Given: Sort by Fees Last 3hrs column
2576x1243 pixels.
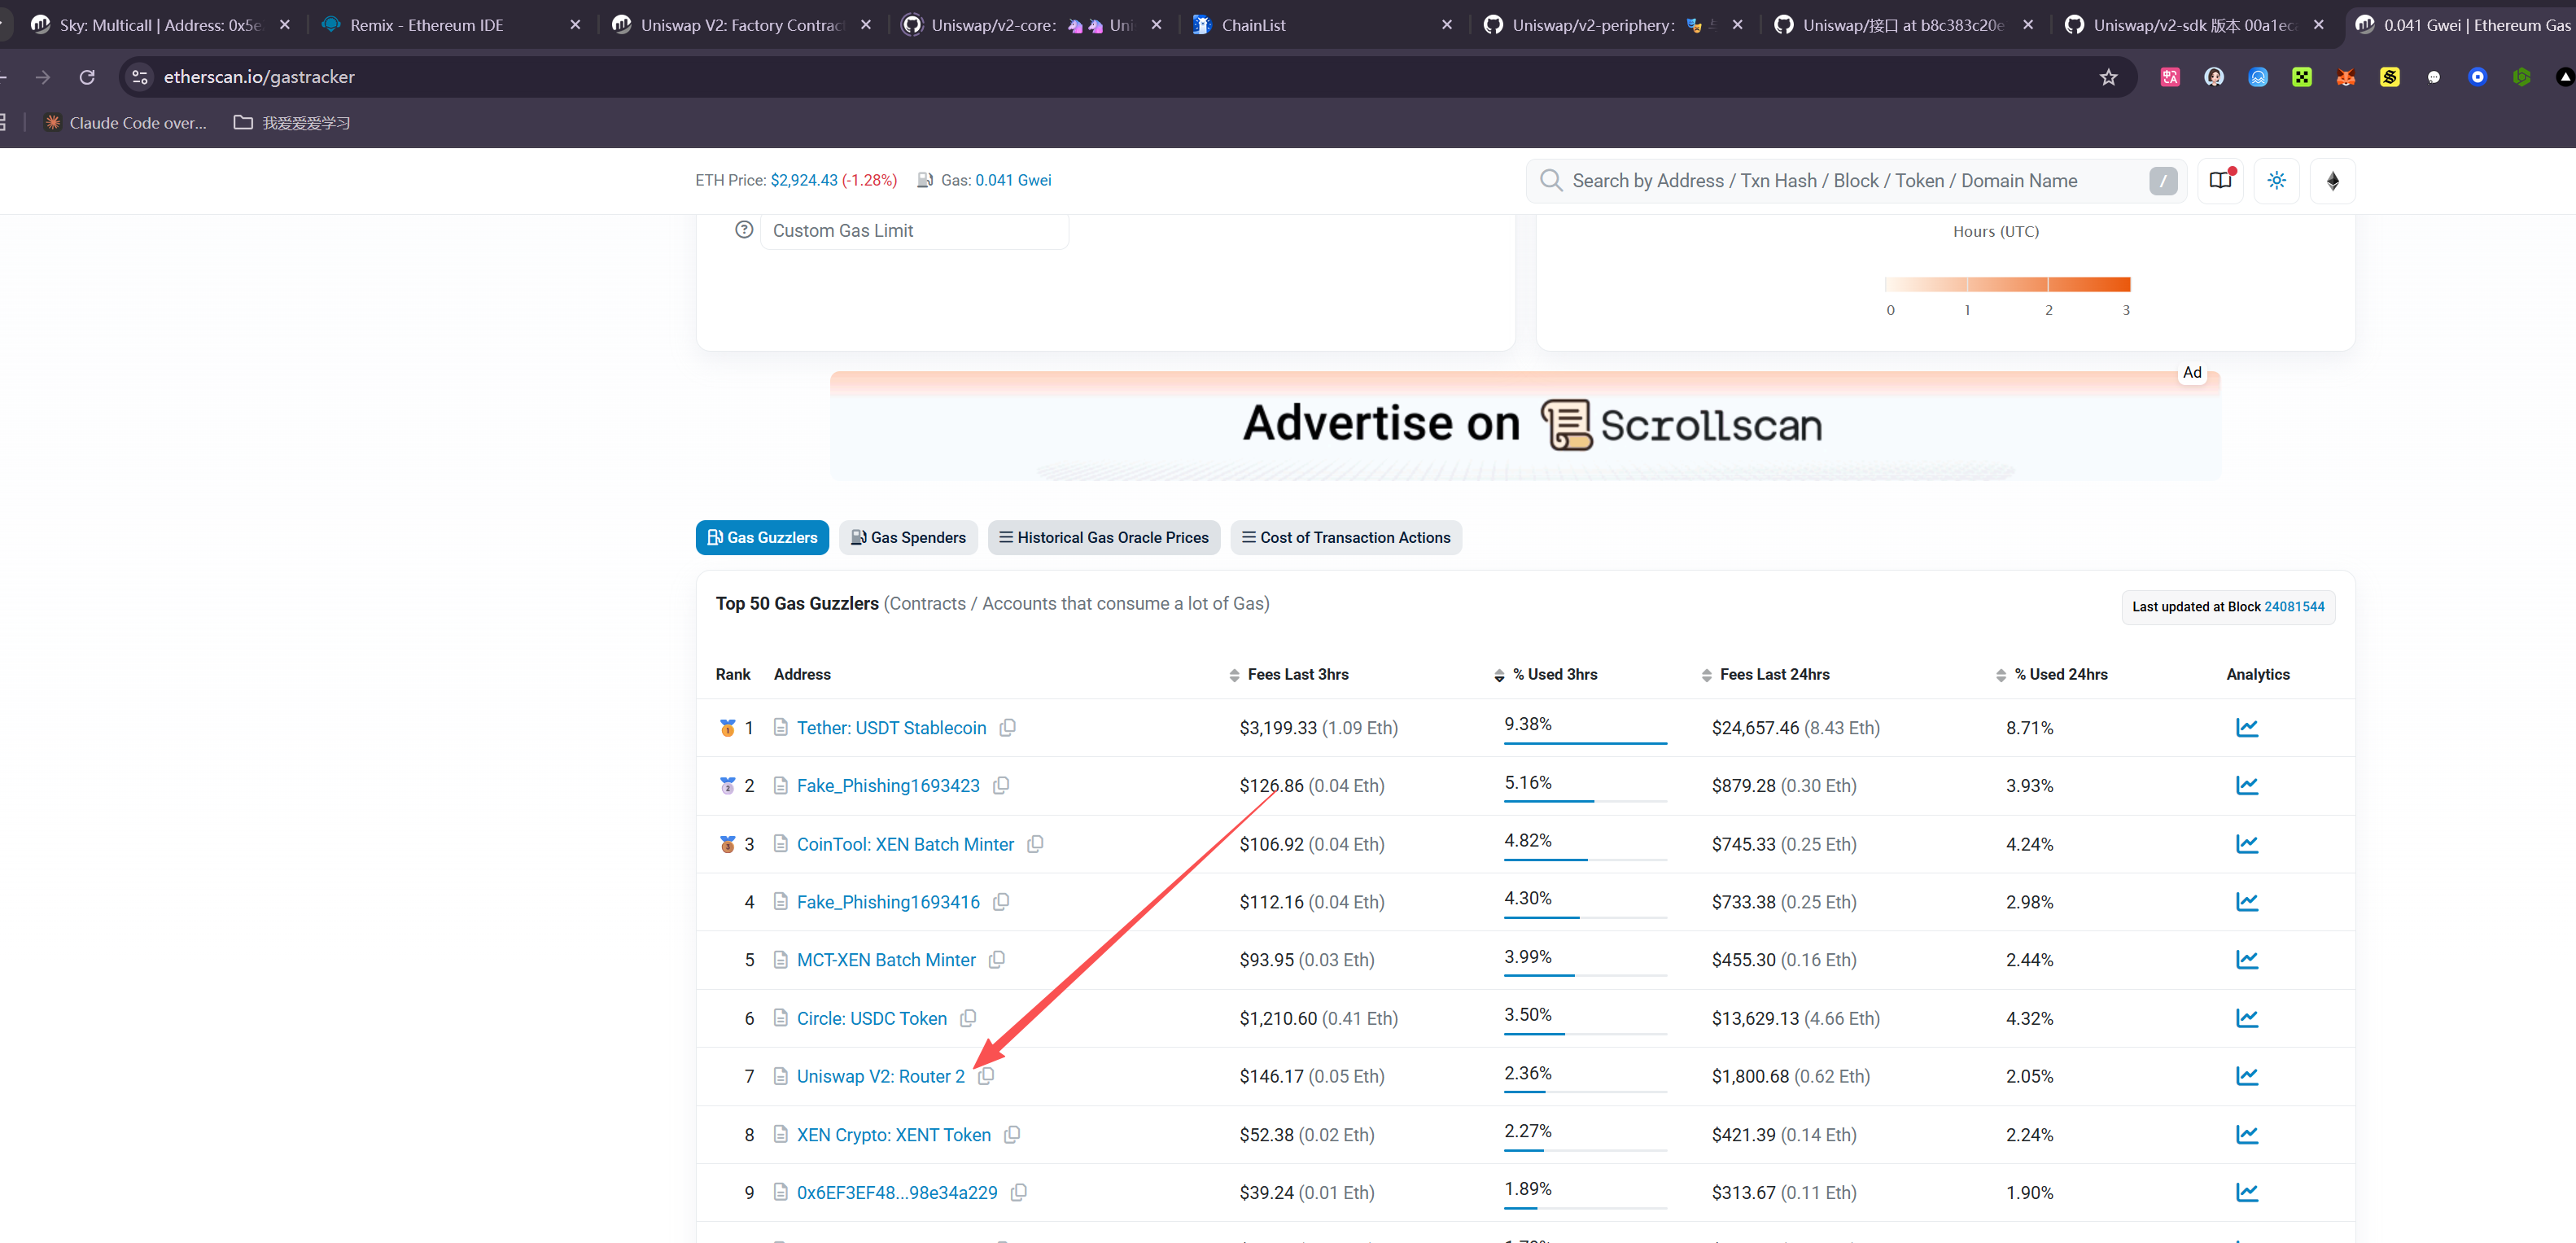Looking at the screenshot, I should tap(1297, 675).
